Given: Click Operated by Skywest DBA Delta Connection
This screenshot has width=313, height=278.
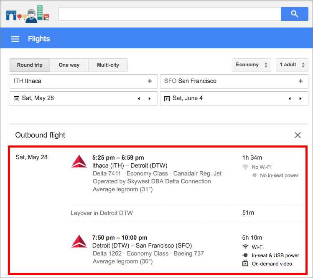Looking at the screenshot, I should (x=152, y=181).
